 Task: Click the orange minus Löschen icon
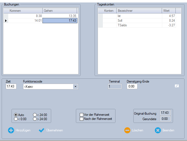point(127,130)
